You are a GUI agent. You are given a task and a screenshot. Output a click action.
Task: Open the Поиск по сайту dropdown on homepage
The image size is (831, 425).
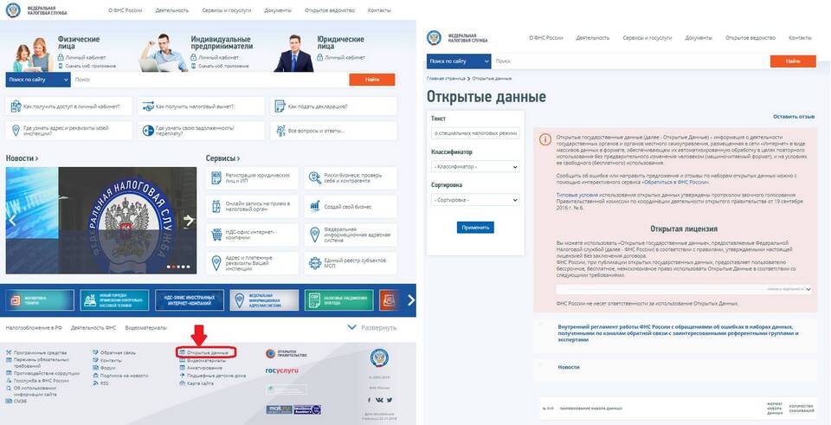point(38,80)
